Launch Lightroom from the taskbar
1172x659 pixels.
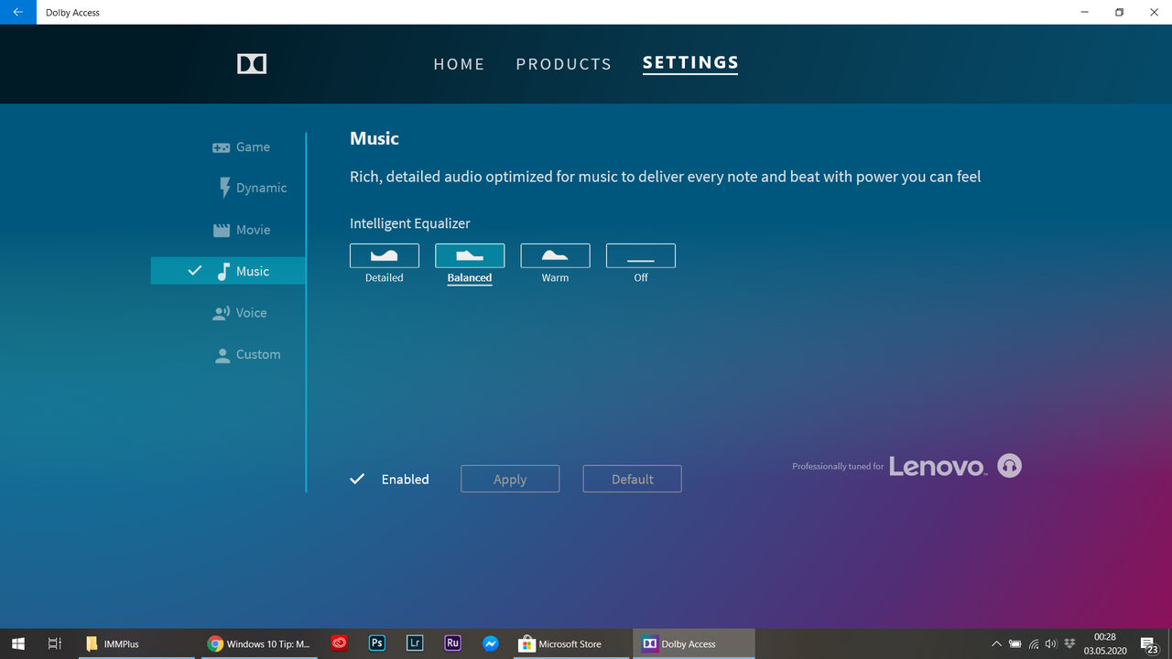point(415,643)
